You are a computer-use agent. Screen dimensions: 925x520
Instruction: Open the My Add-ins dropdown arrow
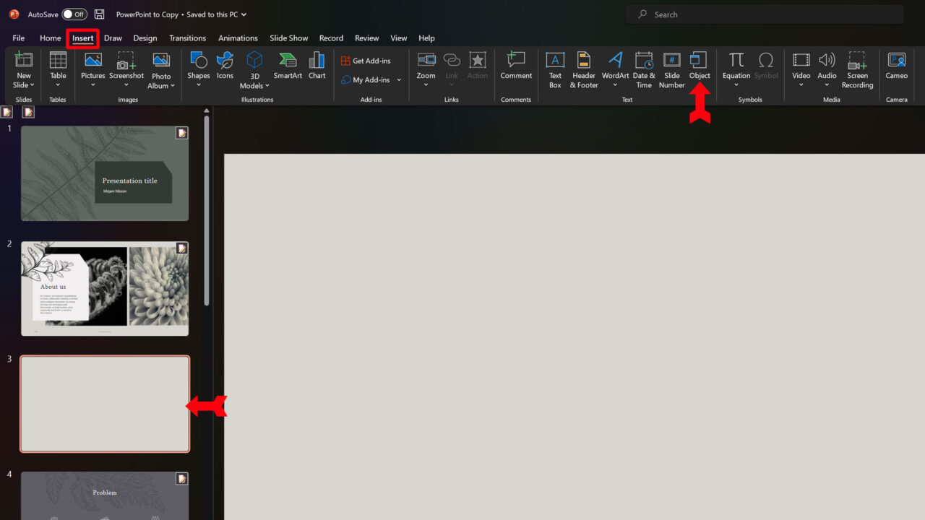point(399,80)
